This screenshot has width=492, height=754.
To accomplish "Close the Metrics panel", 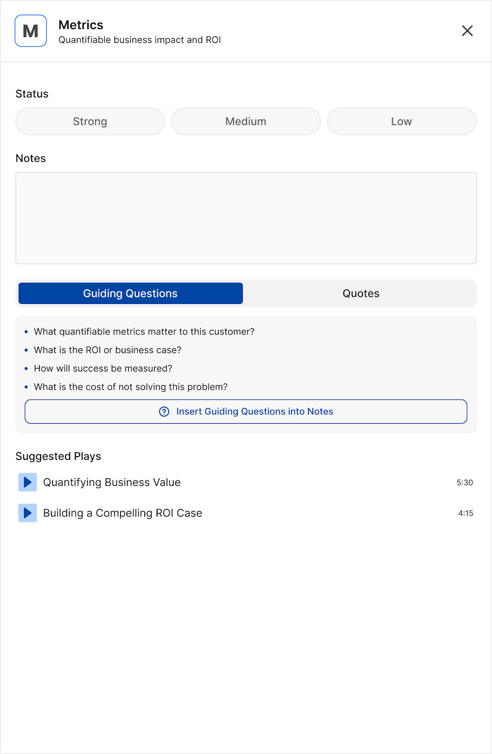I will click(x=467, y=31).
